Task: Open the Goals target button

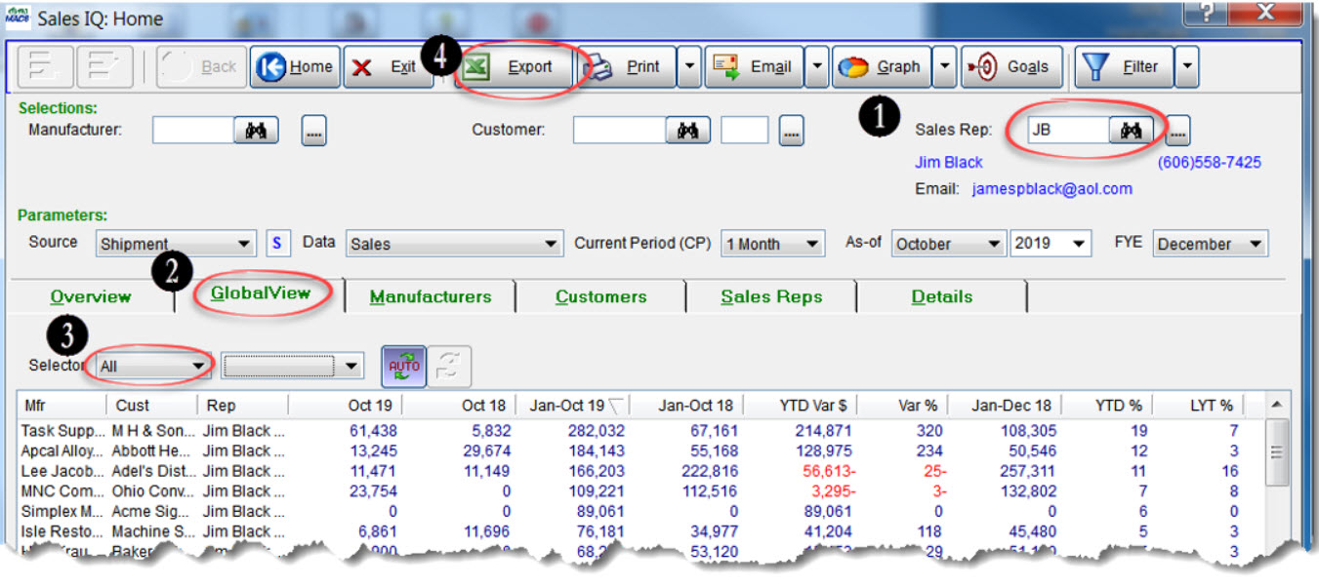Action: pos(1011,67)
